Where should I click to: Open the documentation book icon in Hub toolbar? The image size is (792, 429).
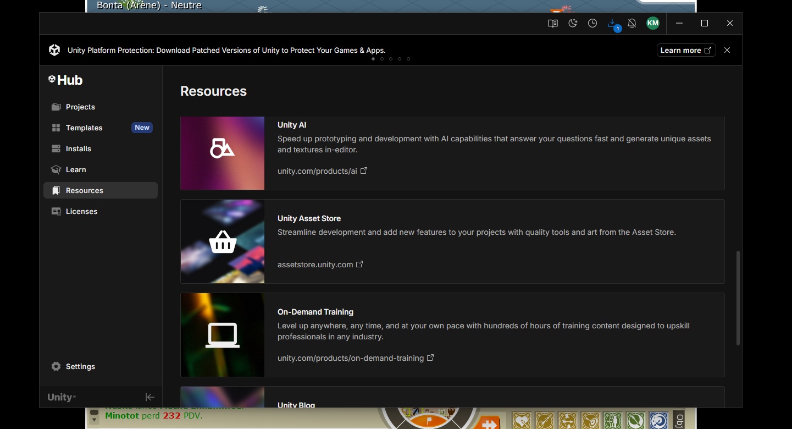553,23
